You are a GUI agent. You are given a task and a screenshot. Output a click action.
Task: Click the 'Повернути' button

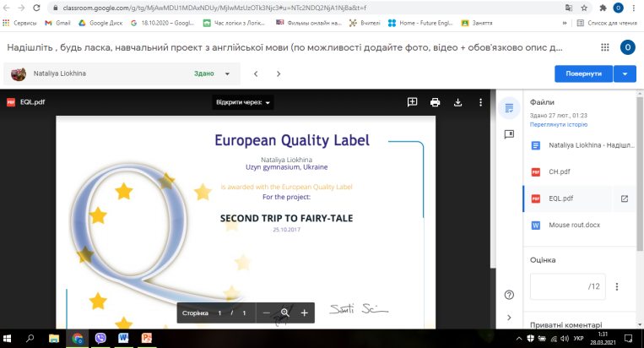583,74
